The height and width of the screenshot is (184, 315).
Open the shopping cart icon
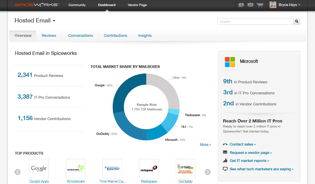[260, 5]
